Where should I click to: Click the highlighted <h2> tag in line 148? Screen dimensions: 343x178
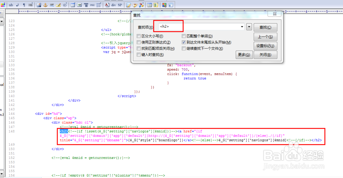tap(64, 131)
